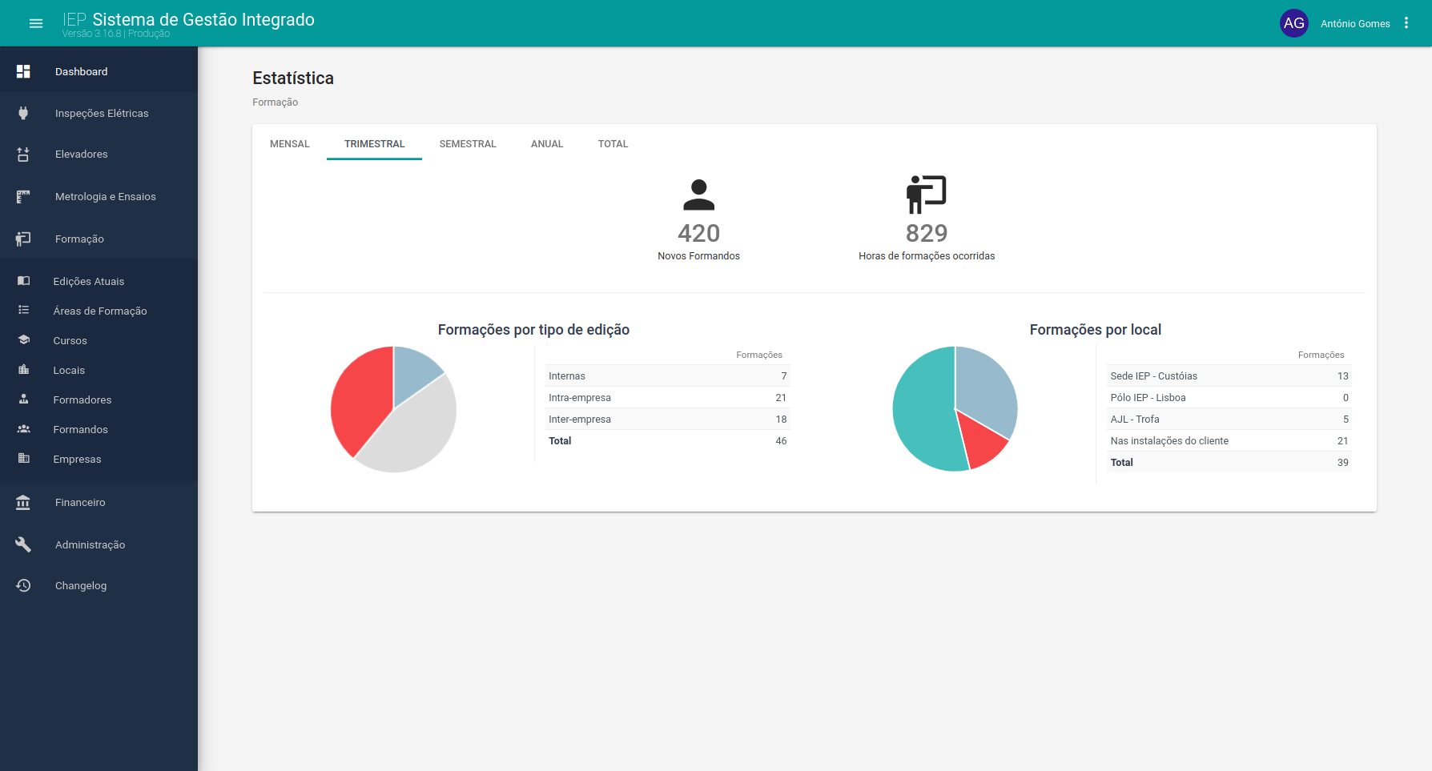
Task: Click the Formandos group icon
Action: pyautogui.click(x=24, y=429)
